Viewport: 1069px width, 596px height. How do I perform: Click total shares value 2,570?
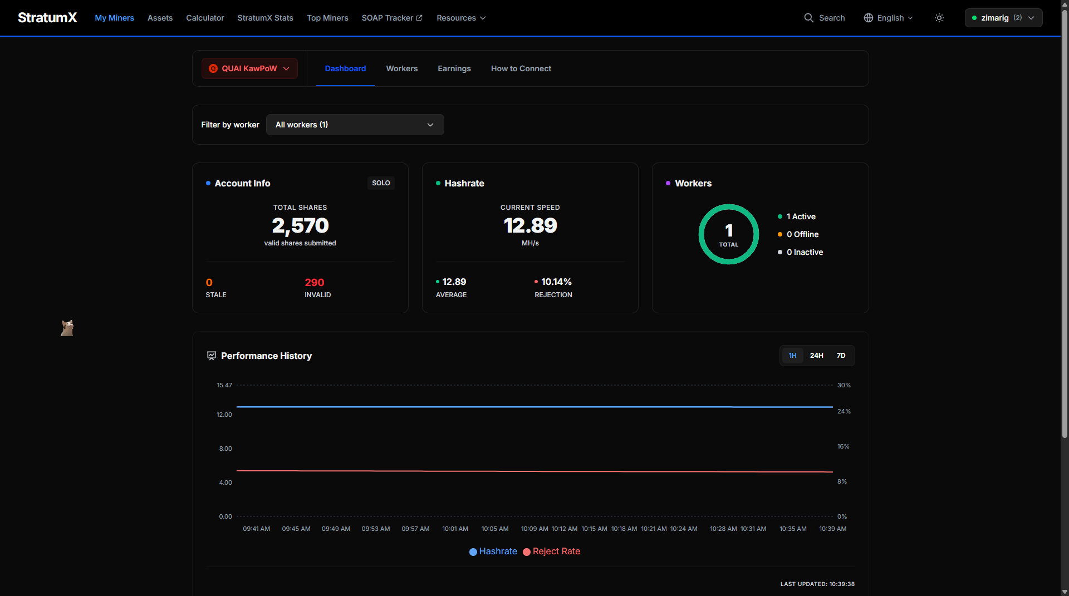(x=300, y=225)
